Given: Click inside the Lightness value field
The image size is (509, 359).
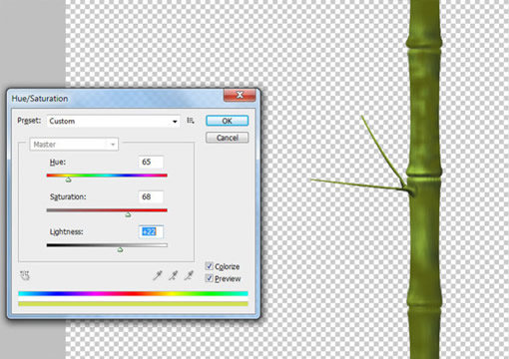Looking at the screenshot, I should [x=151, y=231].
